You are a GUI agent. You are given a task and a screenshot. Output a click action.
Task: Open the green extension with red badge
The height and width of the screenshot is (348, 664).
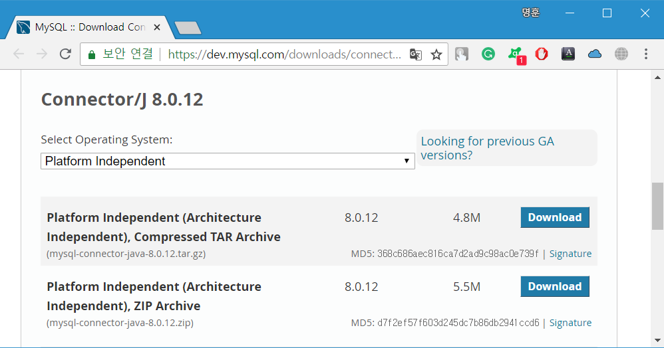(x=515, y=54)
